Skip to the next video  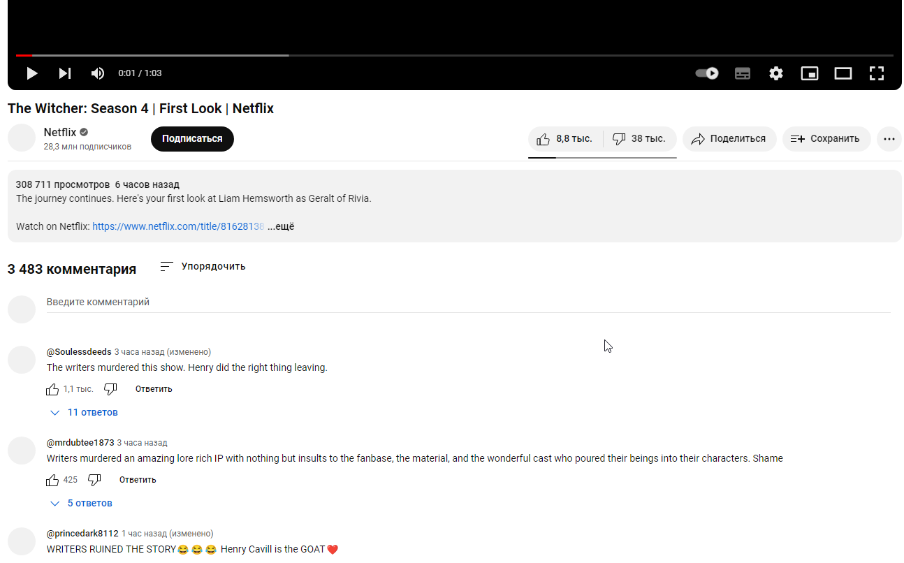pos(65,73)
